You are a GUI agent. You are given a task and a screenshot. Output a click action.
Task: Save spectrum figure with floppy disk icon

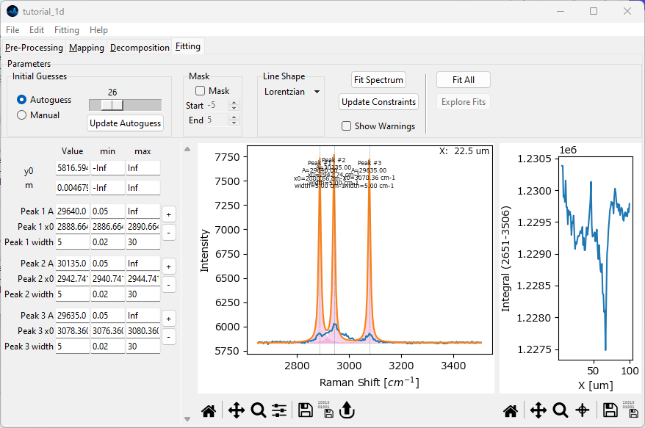(306, 410)
